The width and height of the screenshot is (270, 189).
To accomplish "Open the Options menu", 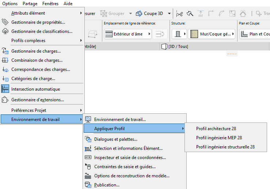I will pos(10,3).
